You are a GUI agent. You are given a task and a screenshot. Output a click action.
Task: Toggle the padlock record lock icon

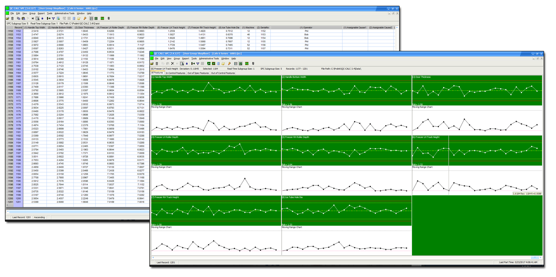coord(42,18)
